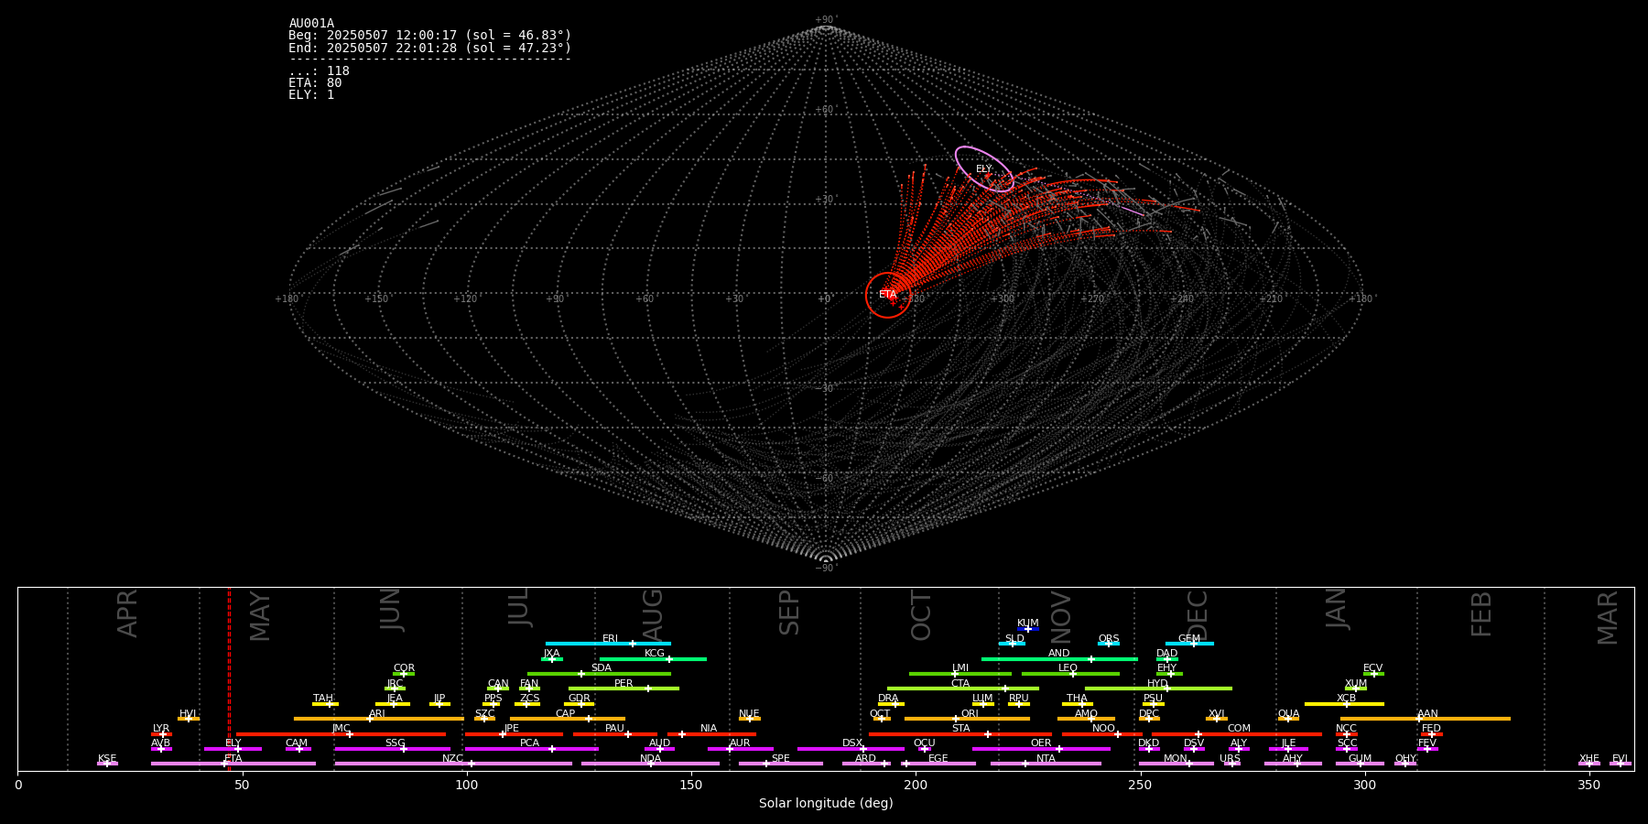Screen dimensions: 1648x824
Task: Click the cyan ERI shower bar
Action: tap(608, 644)
